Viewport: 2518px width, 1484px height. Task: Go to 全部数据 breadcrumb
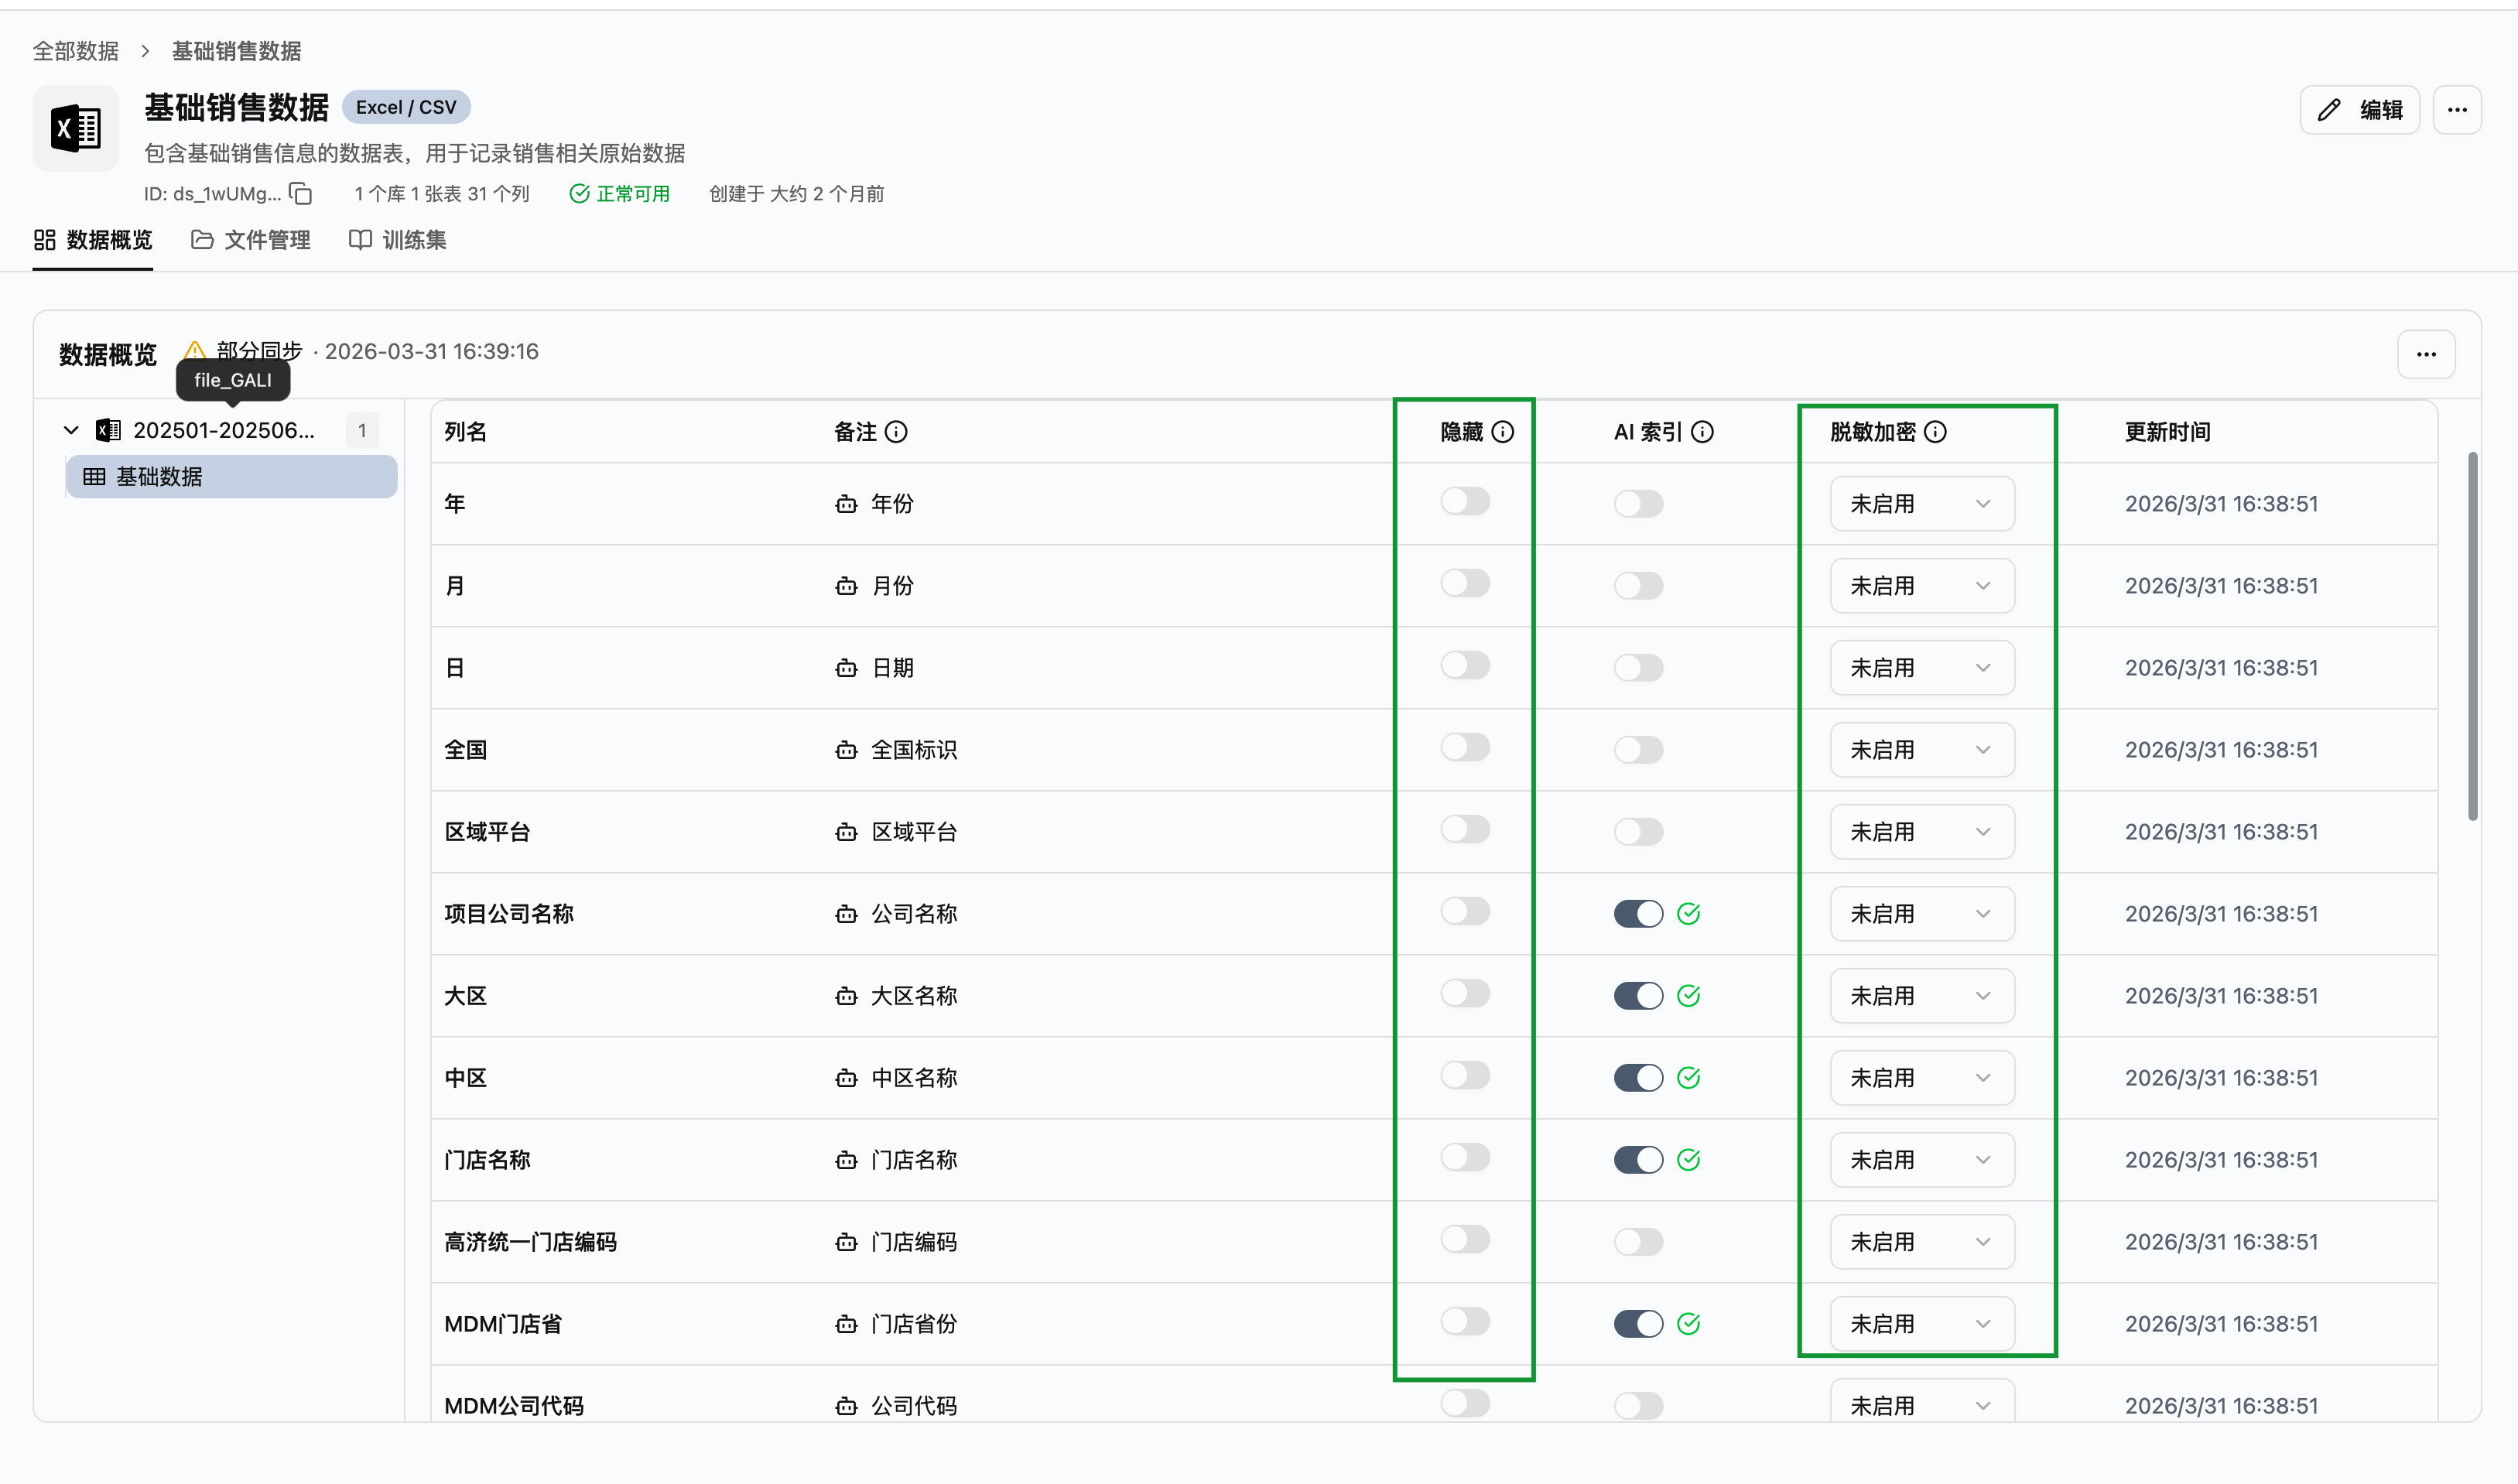pos(76,50)
